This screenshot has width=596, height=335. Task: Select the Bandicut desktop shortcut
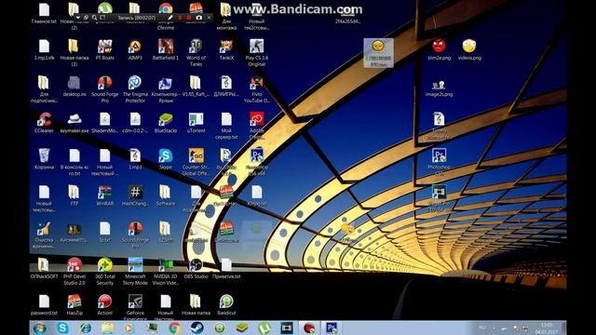coord(226,304)
